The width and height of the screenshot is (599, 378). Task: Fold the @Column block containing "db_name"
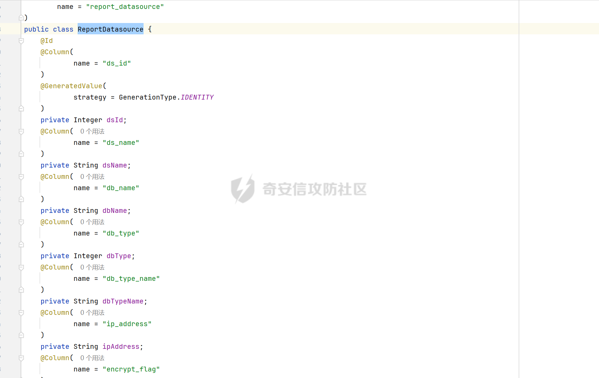(x=21, y=177)
